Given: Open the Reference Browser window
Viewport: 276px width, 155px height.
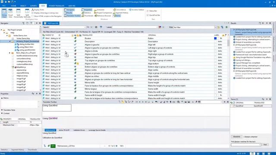Looking at the screenshot, I should pyautogui.click(x=103, y=15).
